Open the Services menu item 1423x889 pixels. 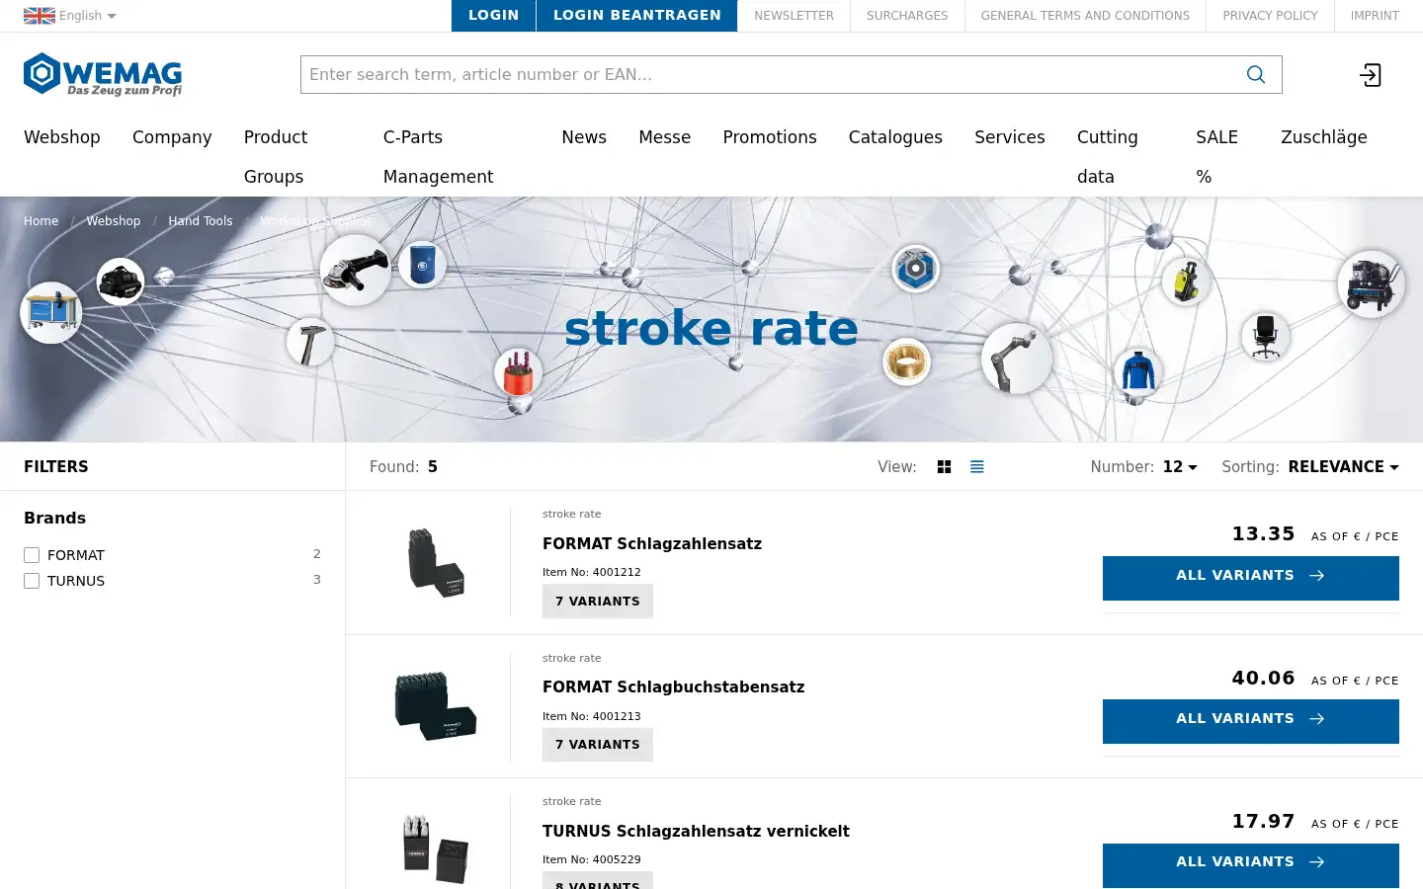click(x=1010, y=137)
